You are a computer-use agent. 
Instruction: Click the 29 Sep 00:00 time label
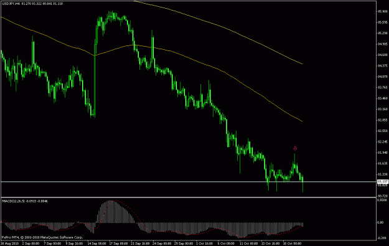[x=184, y=244]
